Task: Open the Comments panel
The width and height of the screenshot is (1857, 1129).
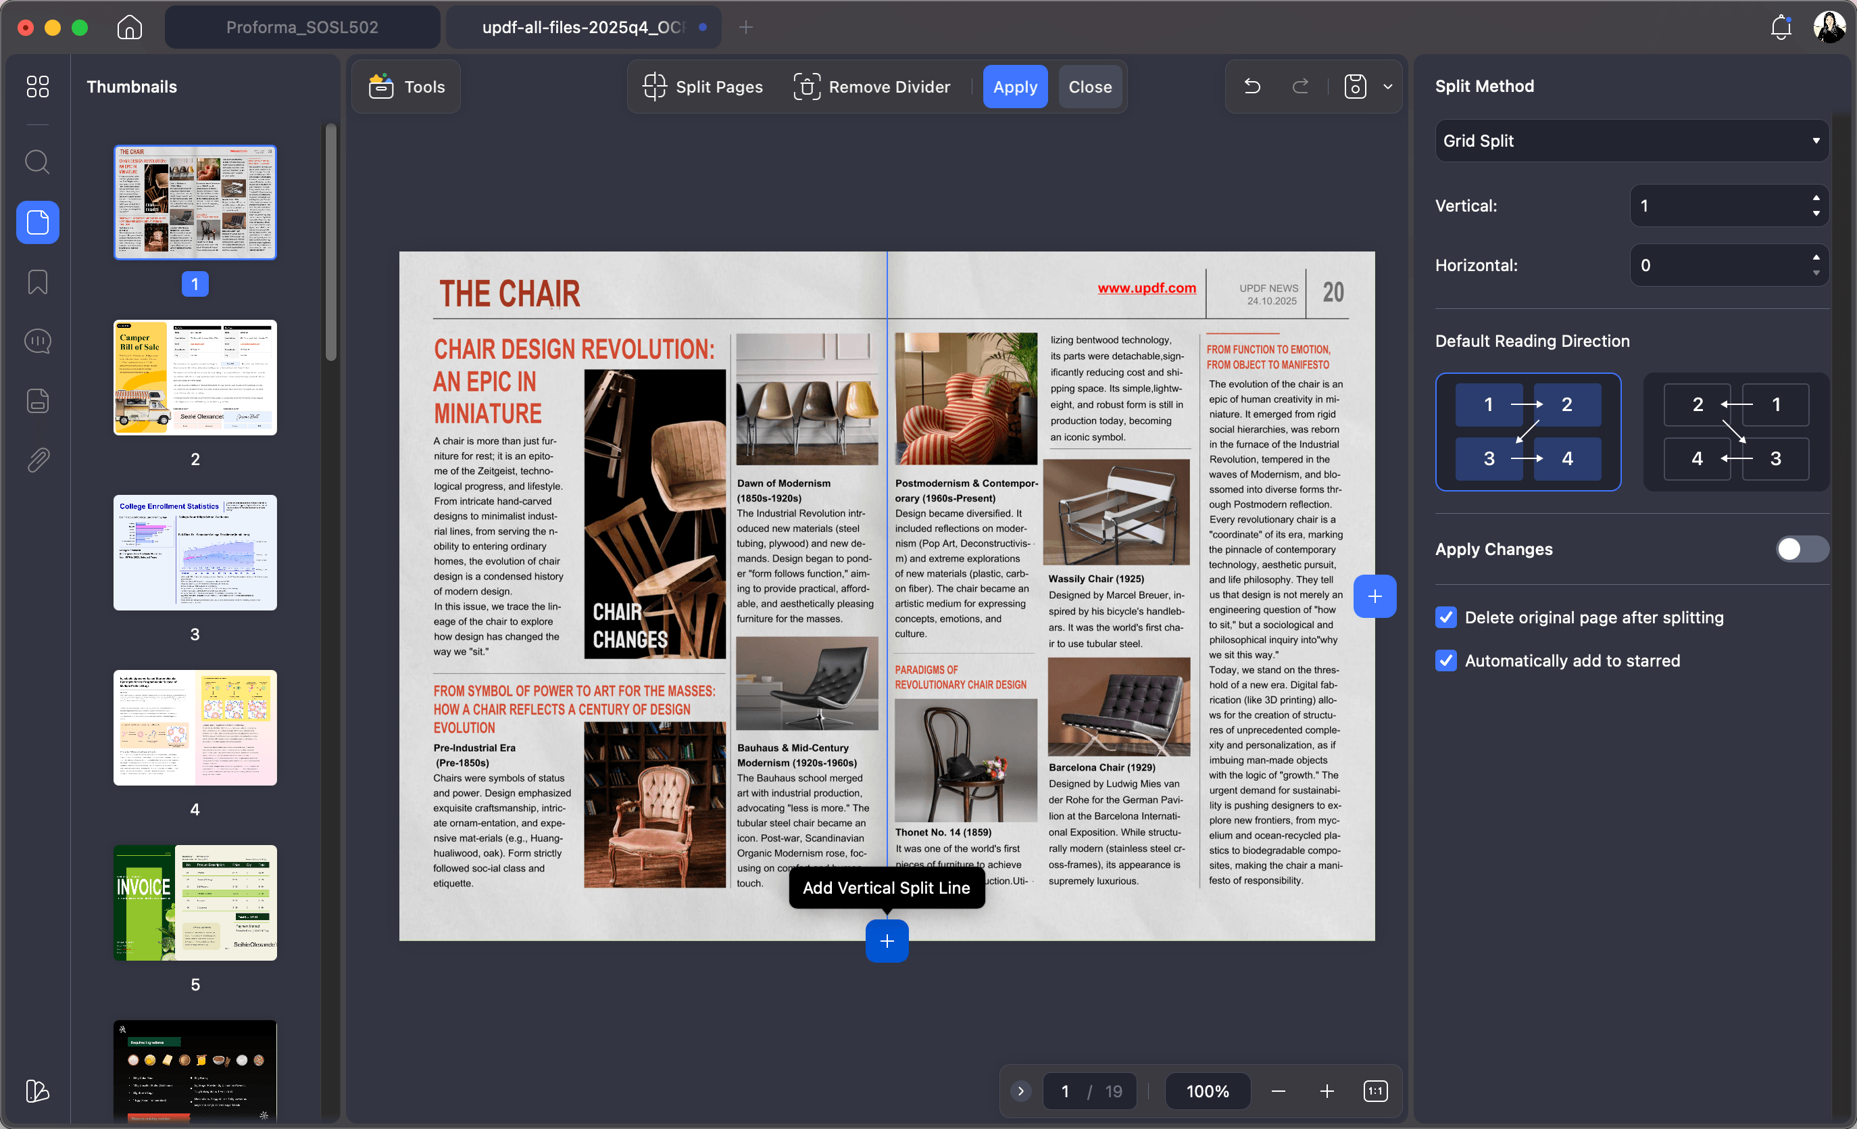Action: 36,341
